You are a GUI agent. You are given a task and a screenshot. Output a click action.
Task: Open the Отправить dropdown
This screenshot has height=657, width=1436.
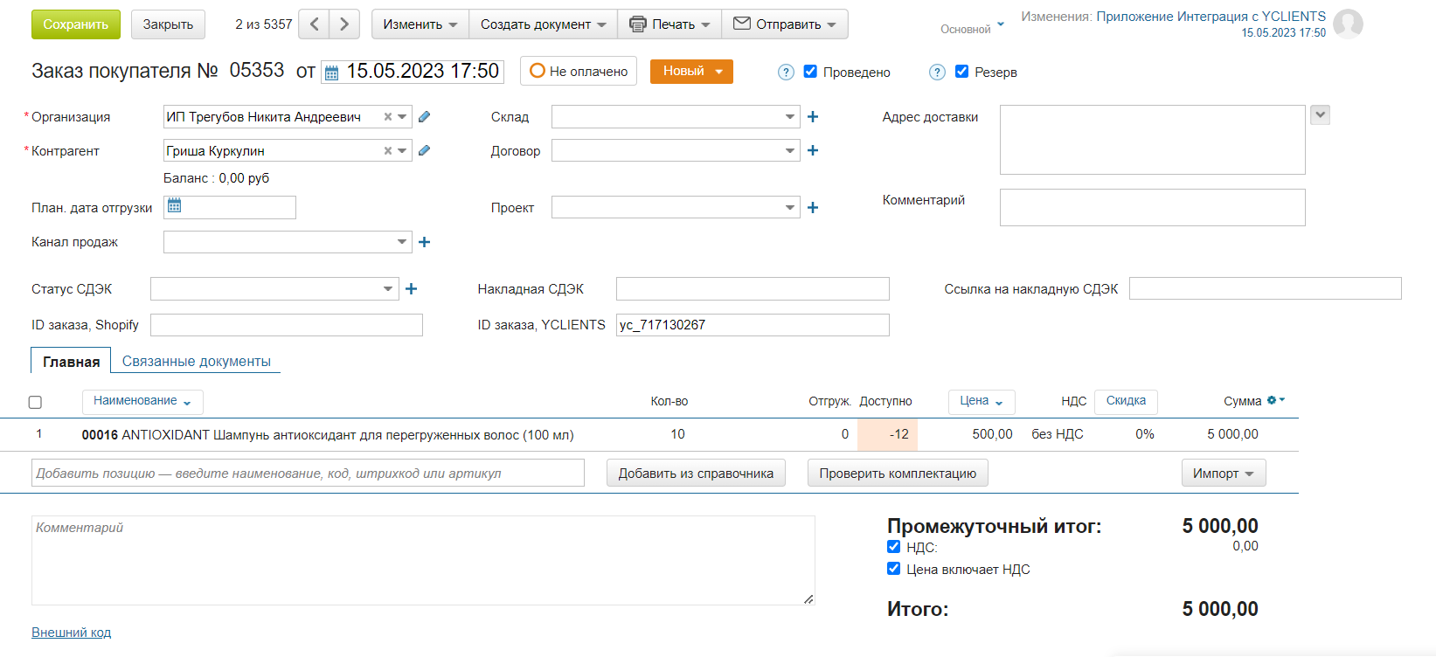(785, 24)
